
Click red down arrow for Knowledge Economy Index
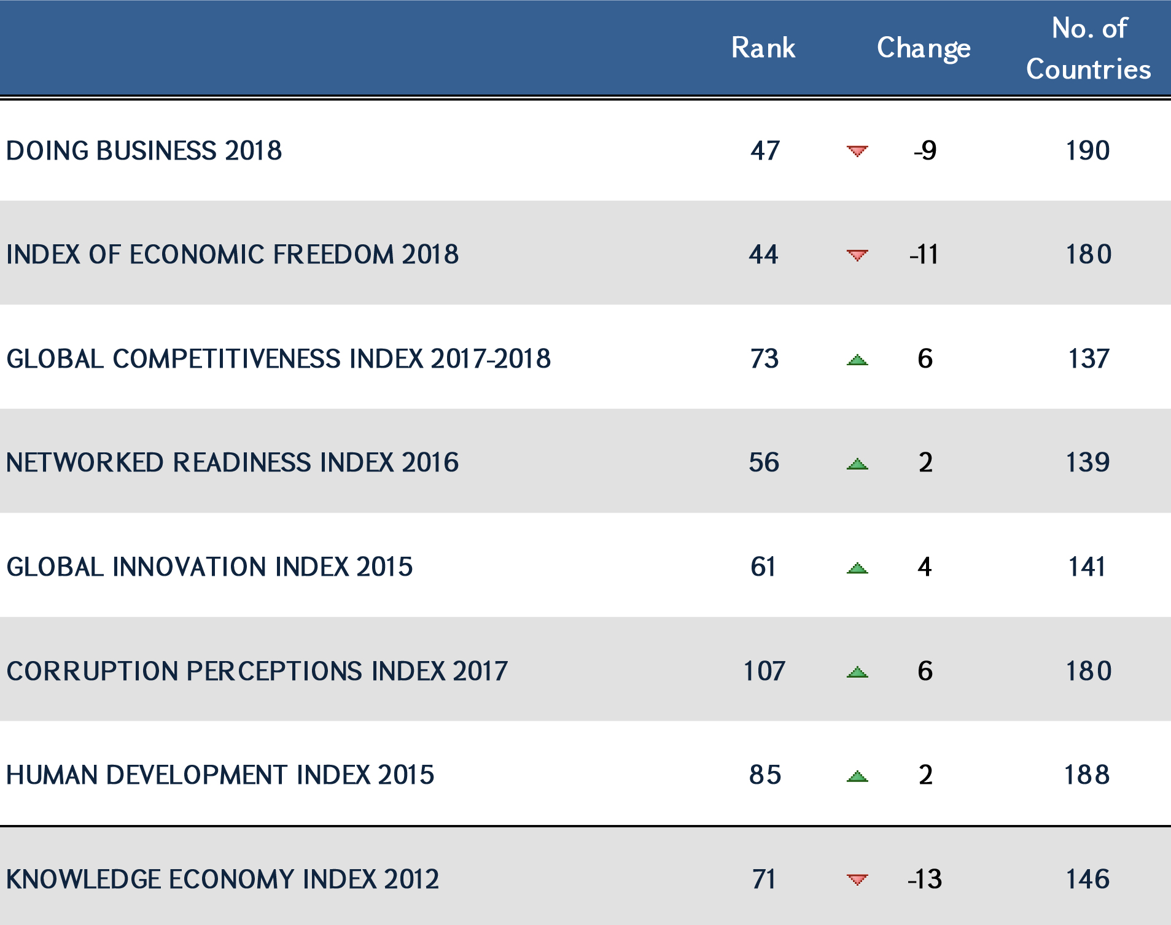click(857, 880)
